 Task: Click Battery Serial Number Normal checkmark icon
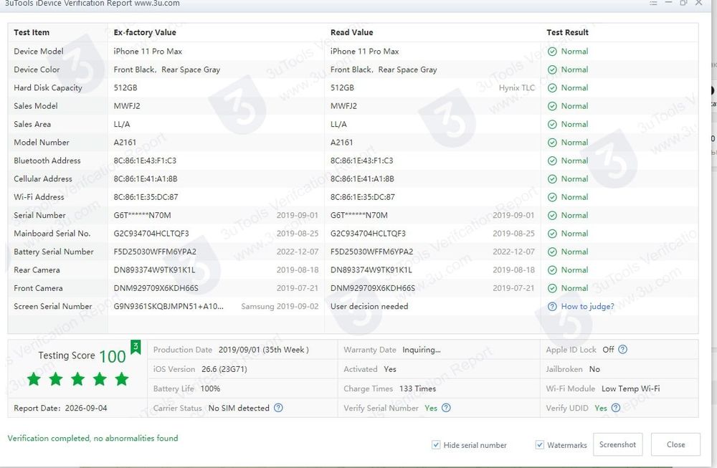pos(552,252)
